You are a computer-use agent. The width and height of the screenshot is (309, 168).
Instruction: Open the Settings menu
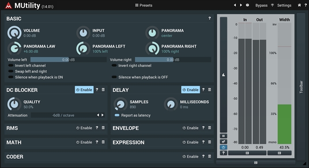[284, 5]
